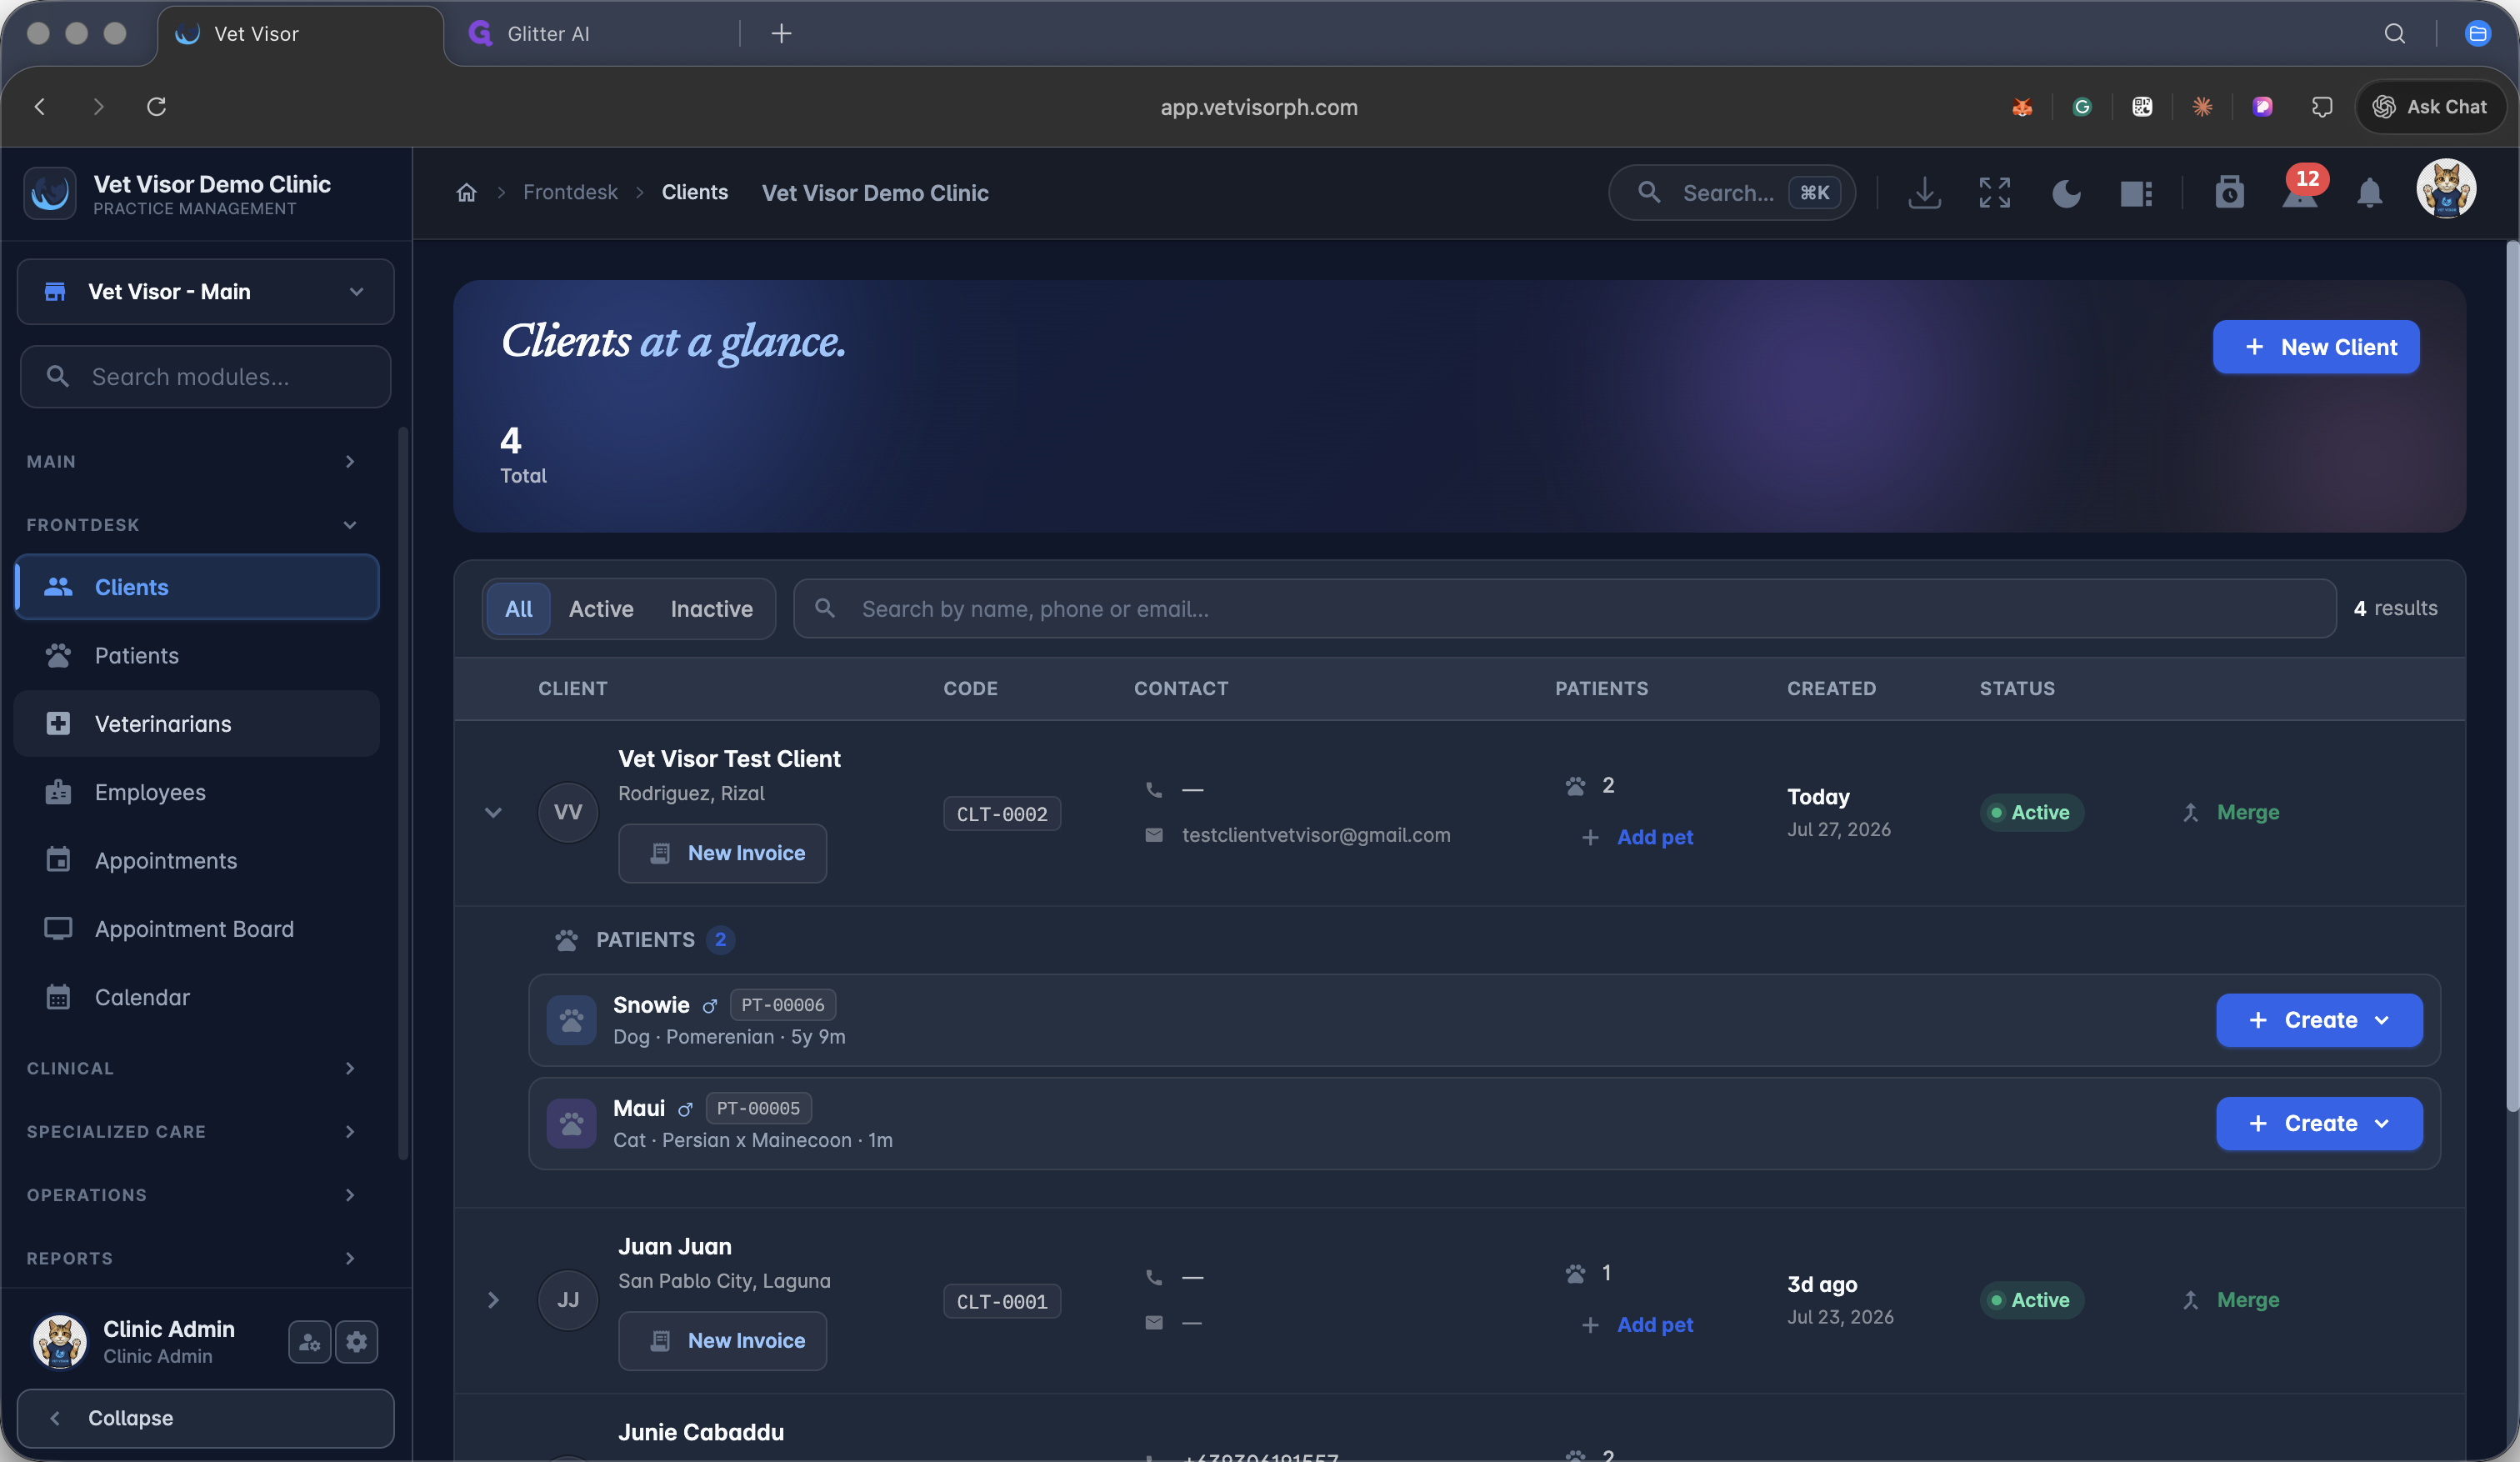Click Merge for Vet Visor Test Client
This screenshot has width=2520, height=1462.
2231,812
